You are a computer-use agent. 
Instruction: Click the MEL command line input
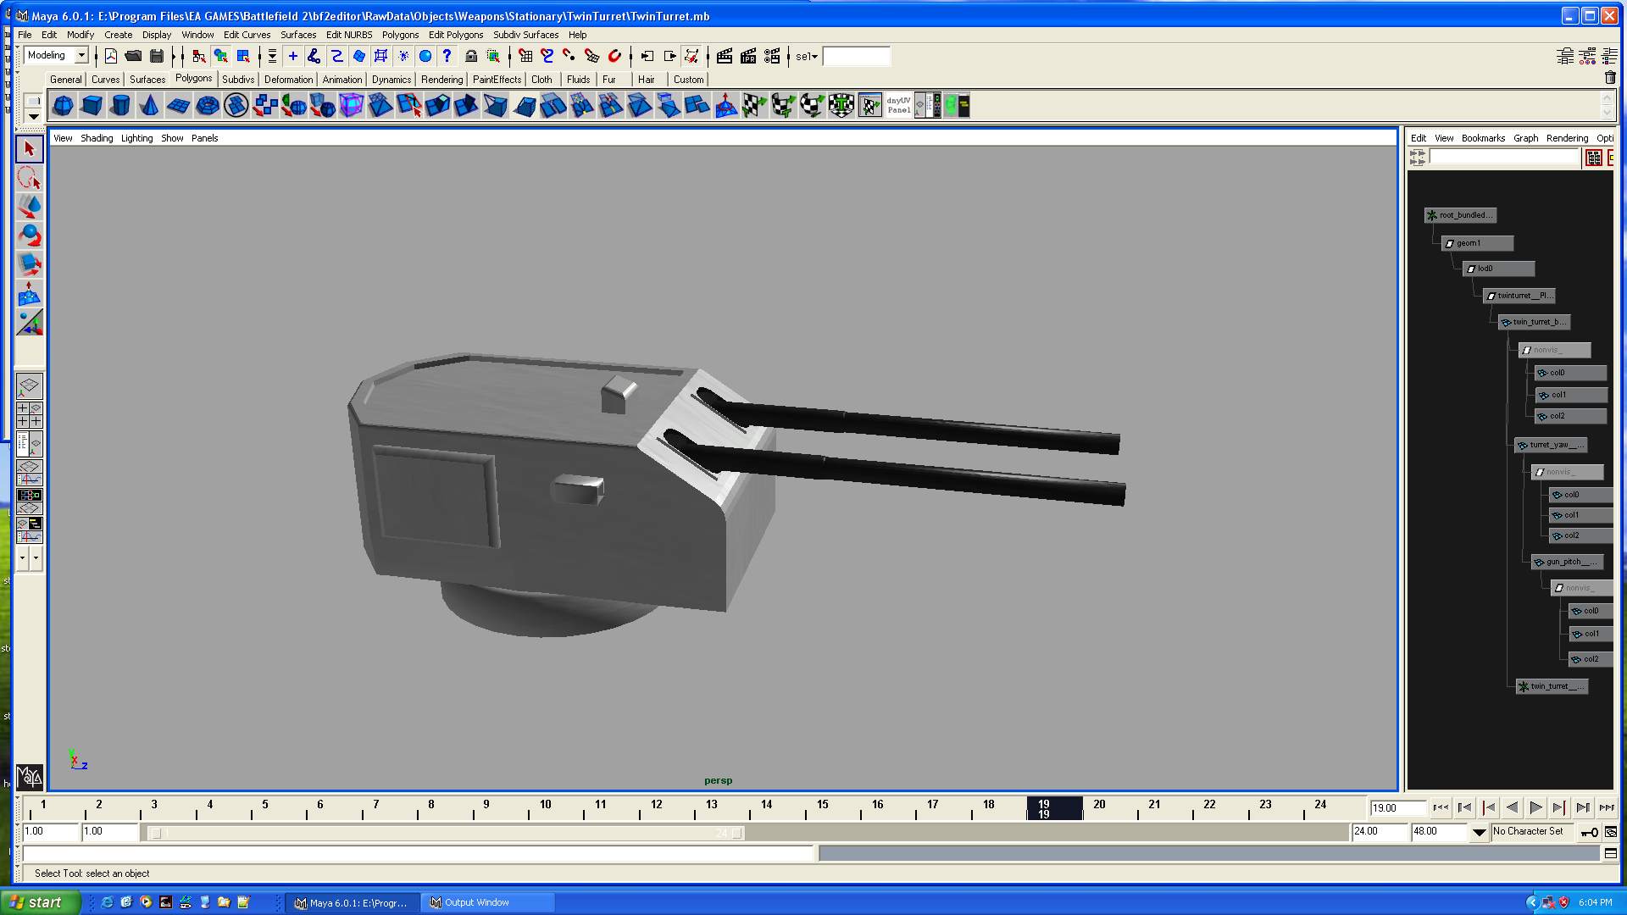(x=418, y=854)
